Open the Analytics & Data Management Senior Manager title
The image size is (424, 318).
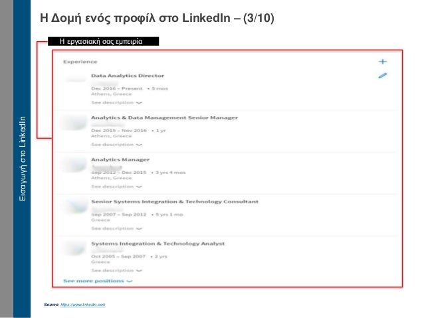click(164, 118)
